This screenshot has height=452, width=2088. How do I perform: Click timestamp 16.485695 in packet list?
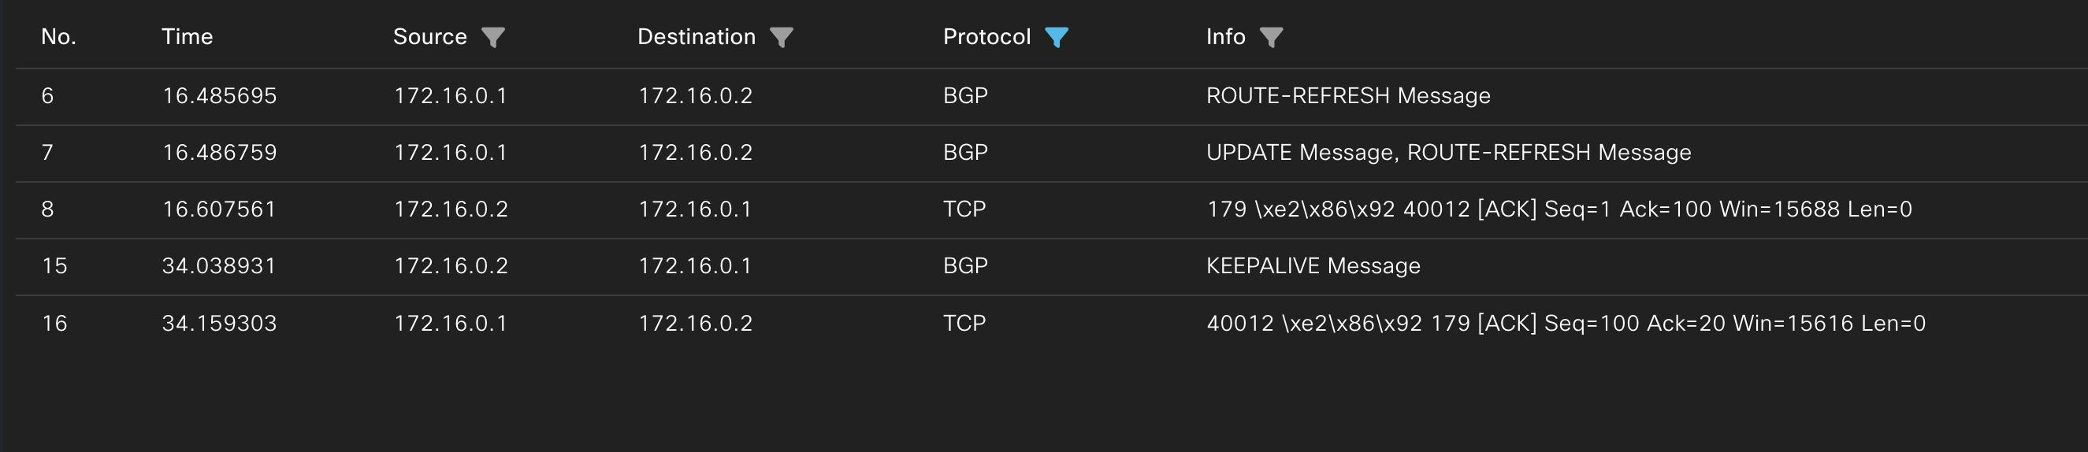coord(220,95)
